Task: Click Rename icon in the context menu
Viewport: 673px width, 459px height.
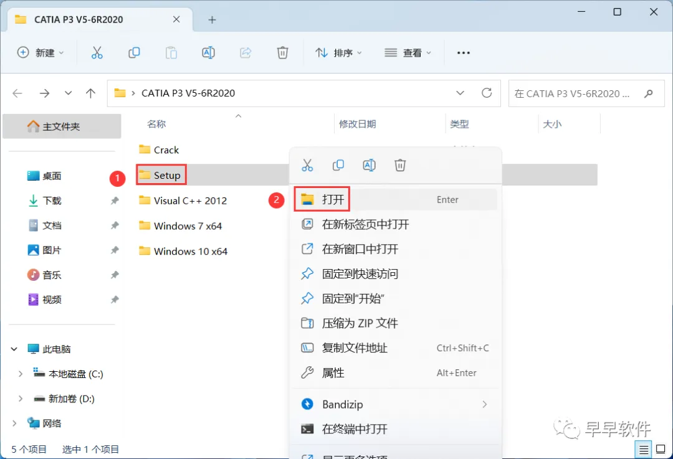Action: [x=369, y=165]
